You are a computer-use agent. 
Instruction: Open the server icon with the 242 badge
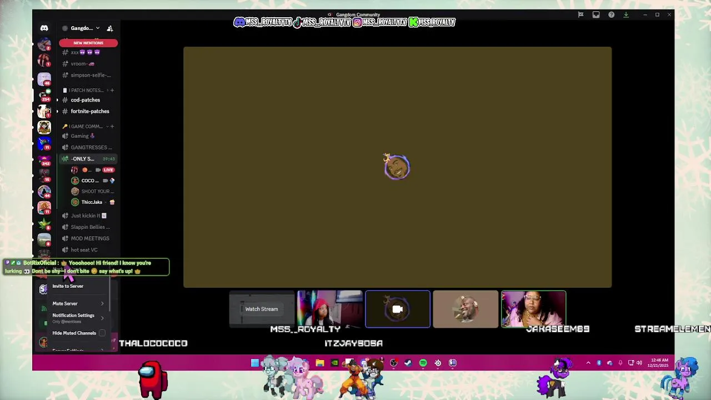(x=44, y=159)
